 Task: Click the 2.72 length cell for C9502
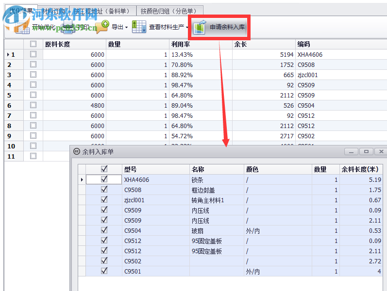[361, 261]
